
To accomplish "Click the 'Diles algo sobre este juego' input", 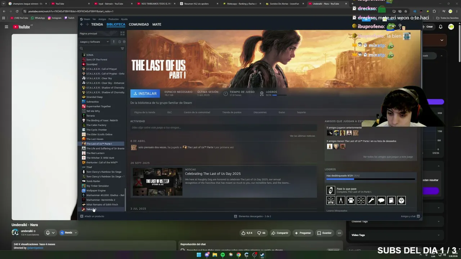I will pos(223,127).
